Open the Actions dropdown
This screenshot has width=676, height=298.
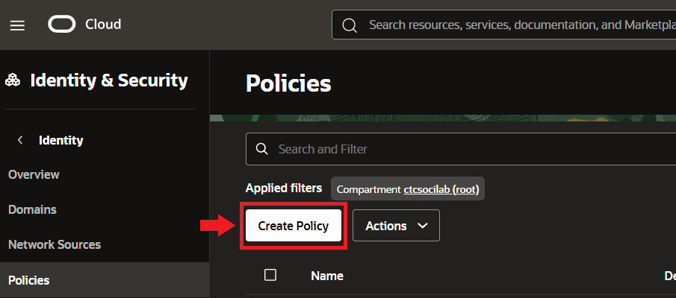[396, 225]
